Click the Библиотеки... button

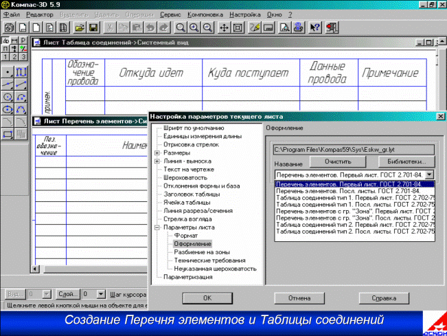pyautogui.click(x=406, y=161)
